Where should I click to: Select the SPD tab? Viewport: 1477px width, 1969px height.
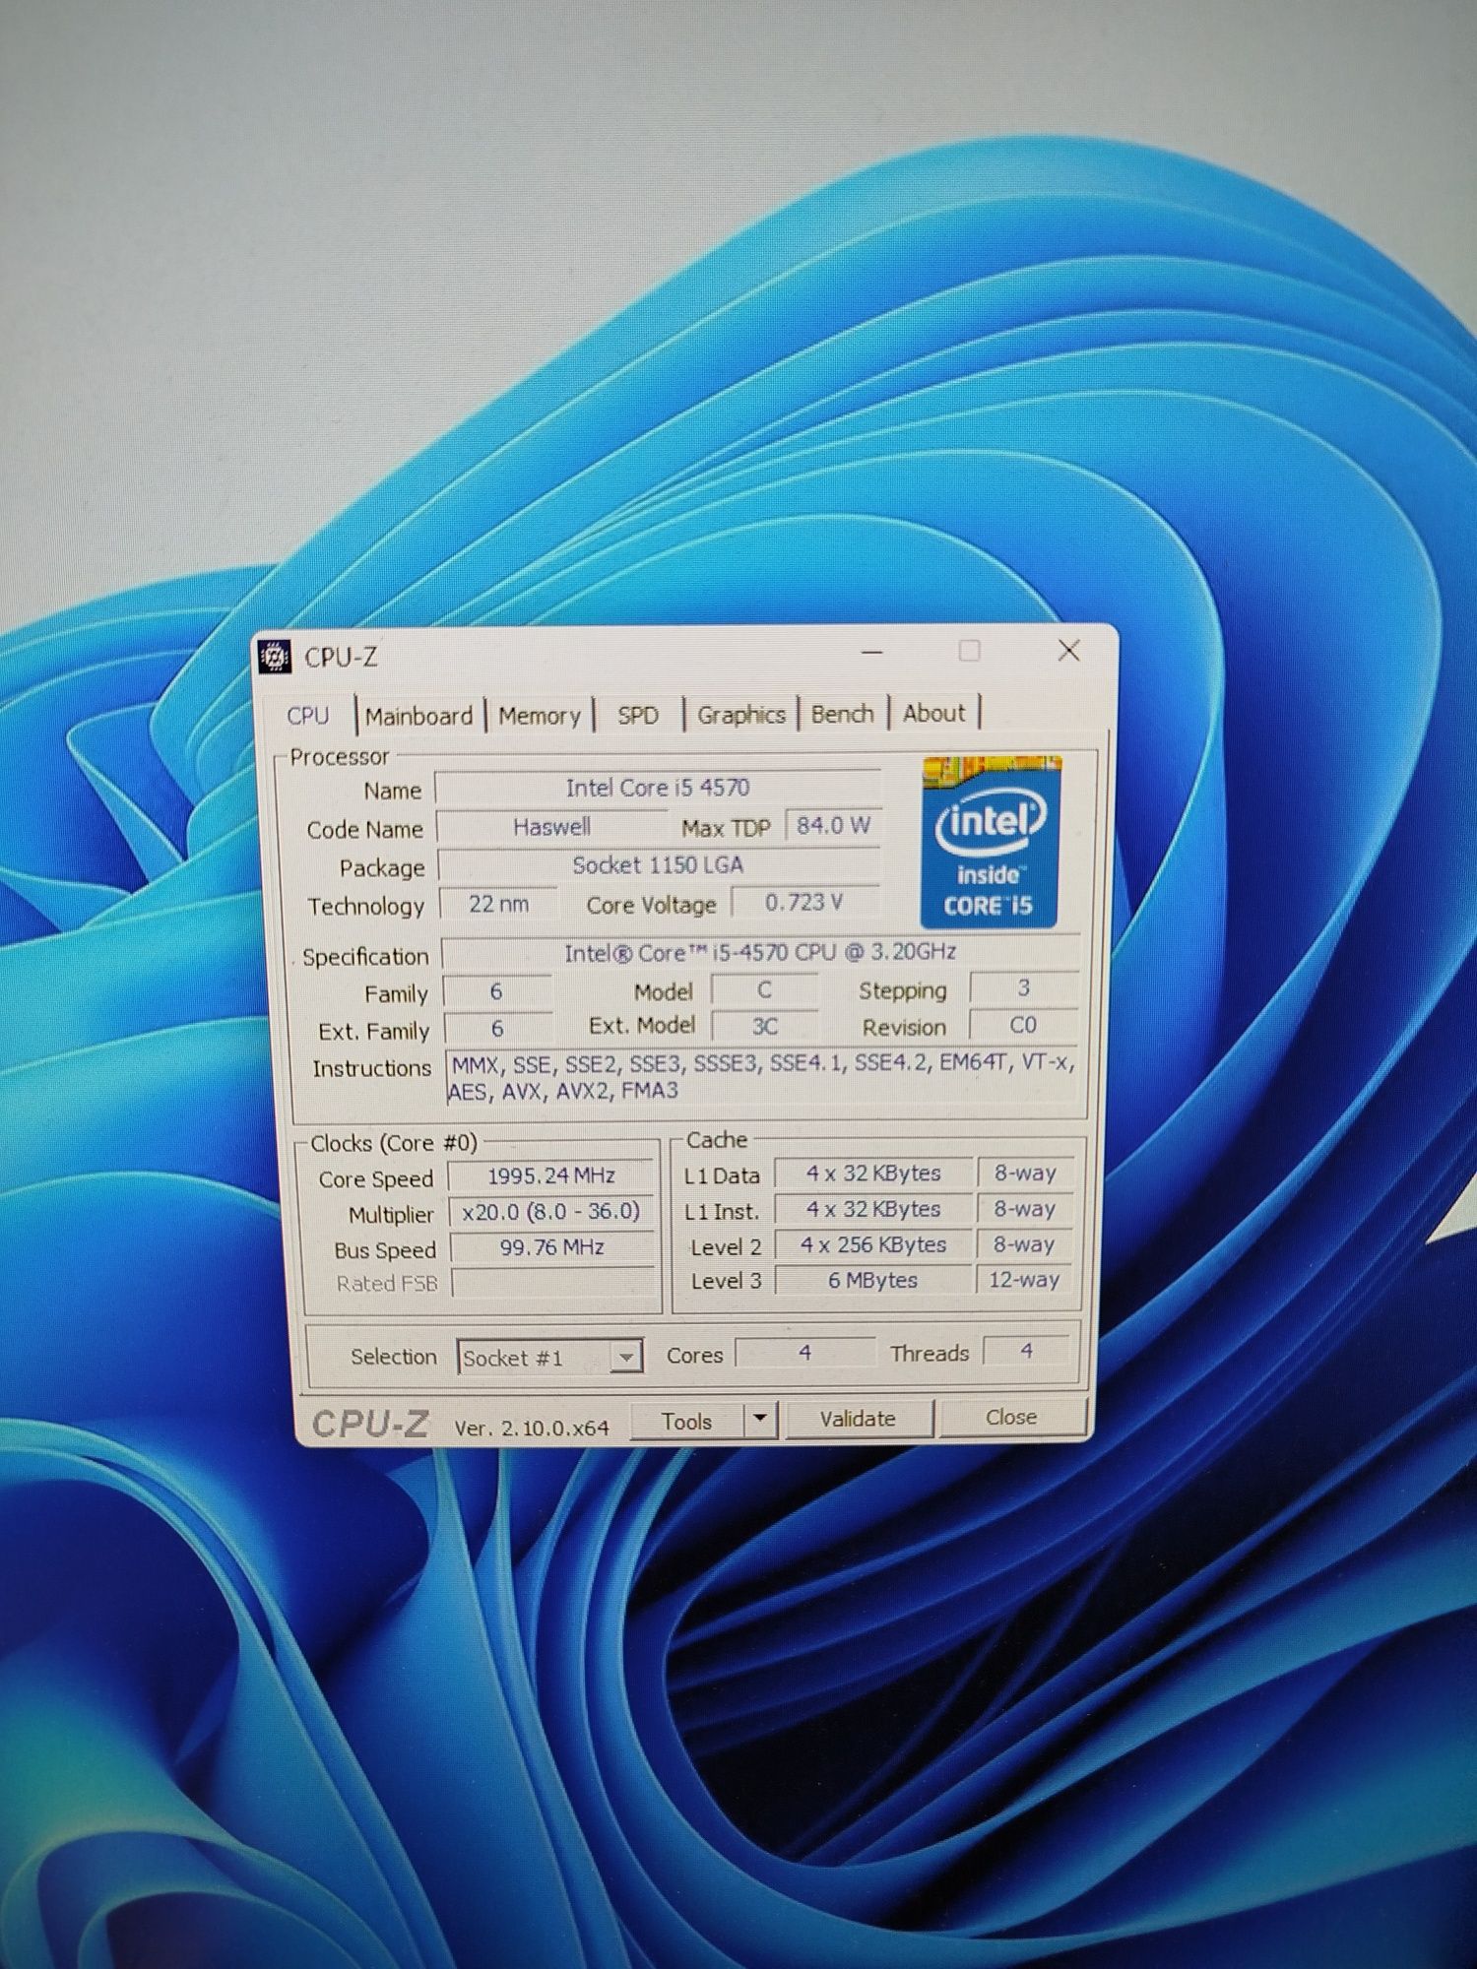click(x=638, y=715)
